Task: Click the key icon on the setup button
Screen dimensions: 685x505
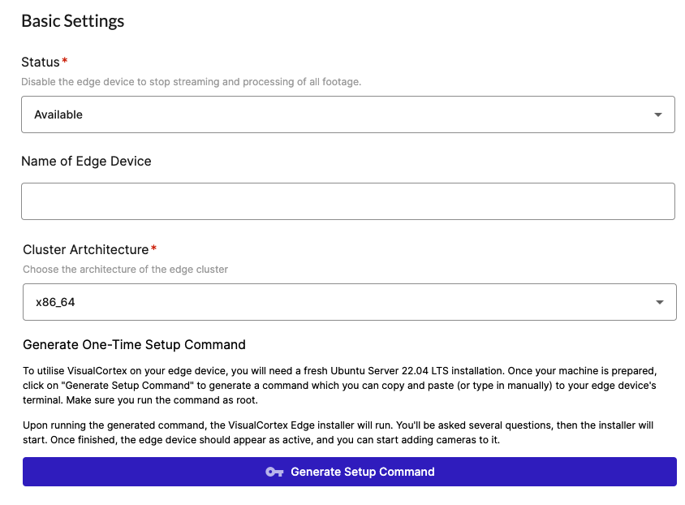Action: (274, 472)
